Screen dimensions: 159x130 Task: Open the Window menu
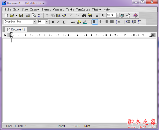pyautogui.click(x=97, y=9)
